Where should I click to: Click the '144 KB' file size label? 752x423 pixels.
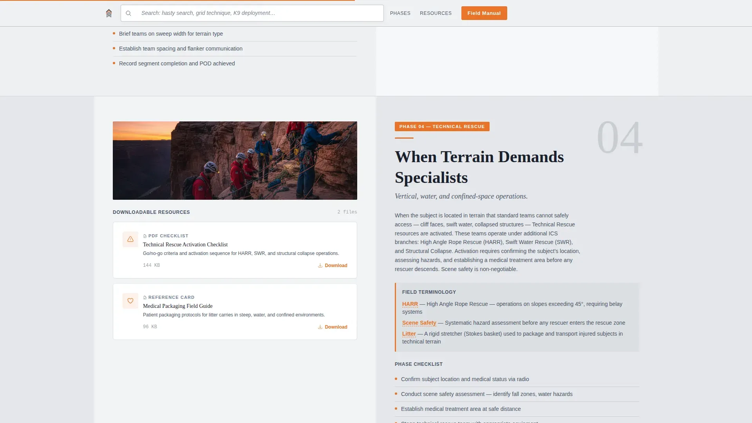pos(151,265)
